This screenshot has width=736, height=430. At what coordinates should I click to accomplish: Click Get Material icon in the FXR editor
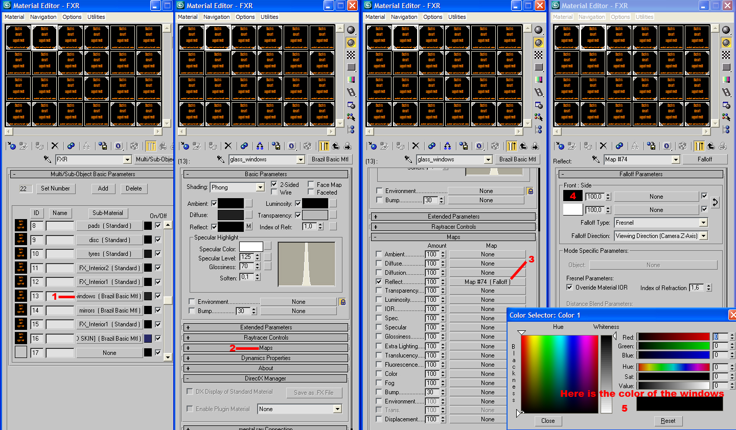pos(12,146)
